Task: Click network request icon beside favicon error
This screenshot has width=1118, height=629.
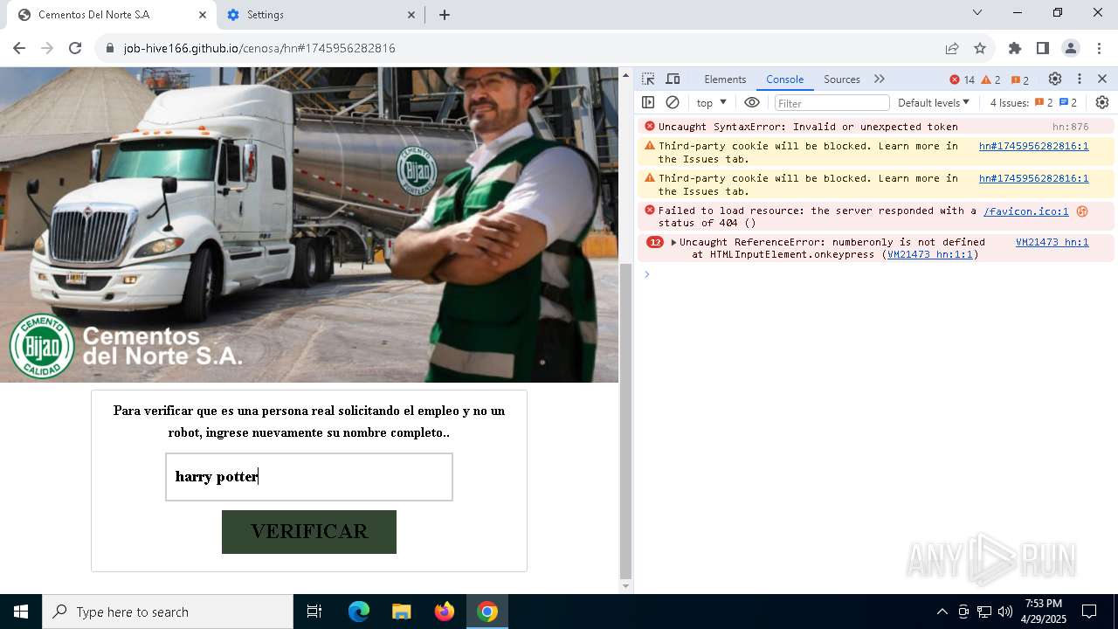Action: click(x=1082, y=211)
